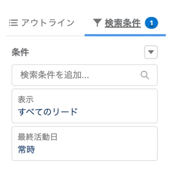Click the 検索条件を追加... placeholder text
The width and height of the screenshot is (176, 171).
[x=55, y=75]
